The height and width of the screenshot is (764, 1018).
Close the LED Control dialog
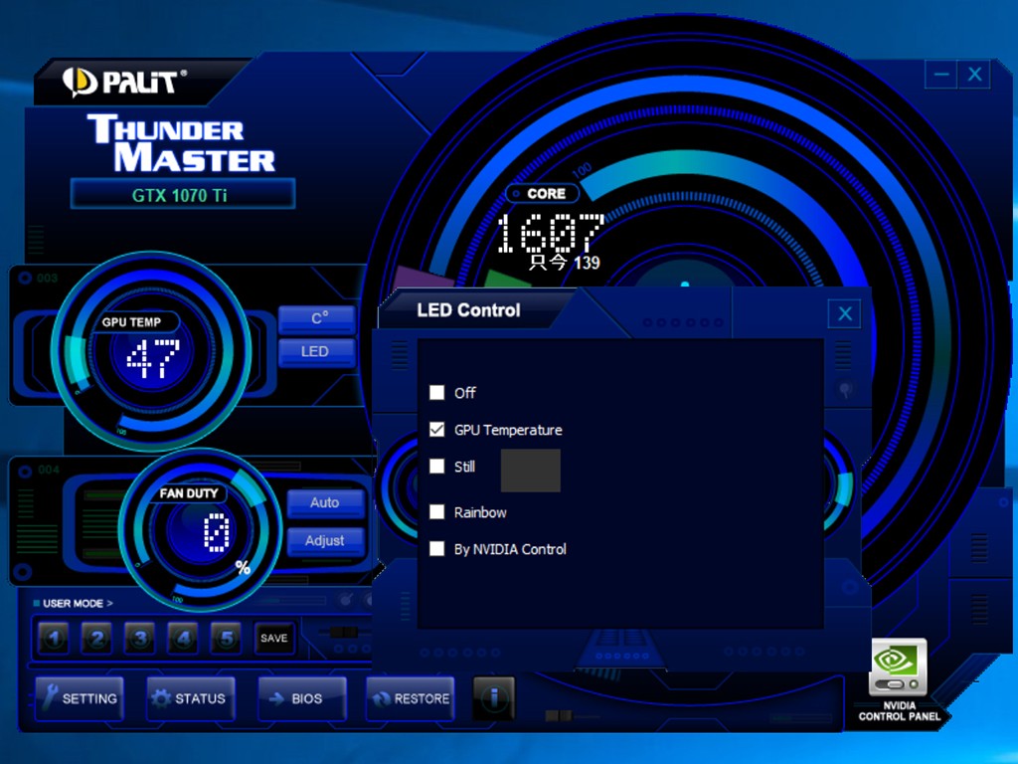click(x=845, y=314)
